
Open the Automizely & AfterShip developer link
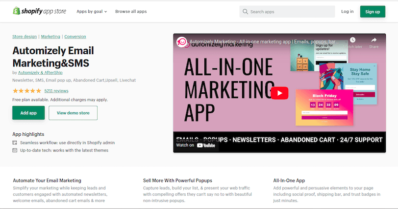[42, 72]
